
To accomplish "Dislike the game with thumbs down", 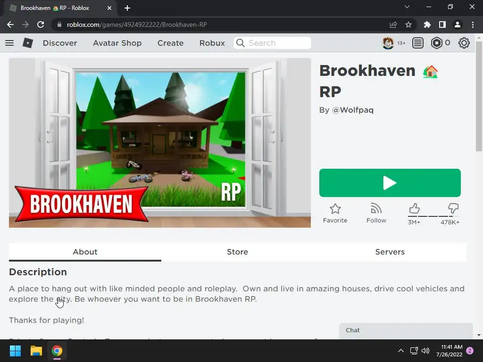I will [453, 208].
